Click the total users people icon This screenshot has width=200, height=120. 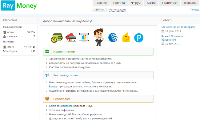pos(5,32)
